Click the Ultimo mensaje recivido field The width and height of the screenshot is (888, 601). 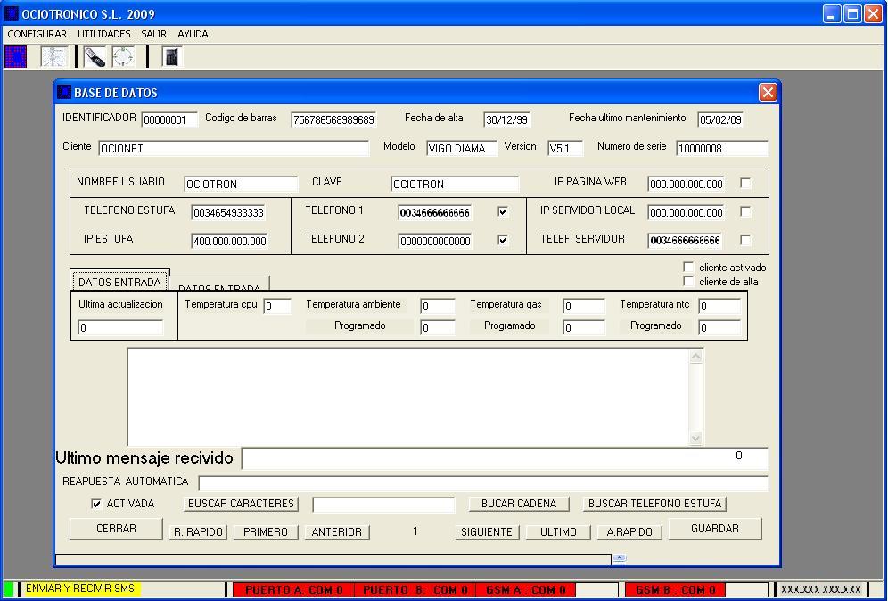click(x=505, y=458)
